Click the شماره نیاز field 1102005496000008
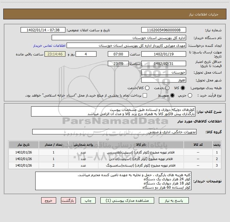The height and width of the screenshot is (222, 230). pyautogui.click(x=164, y=30)
